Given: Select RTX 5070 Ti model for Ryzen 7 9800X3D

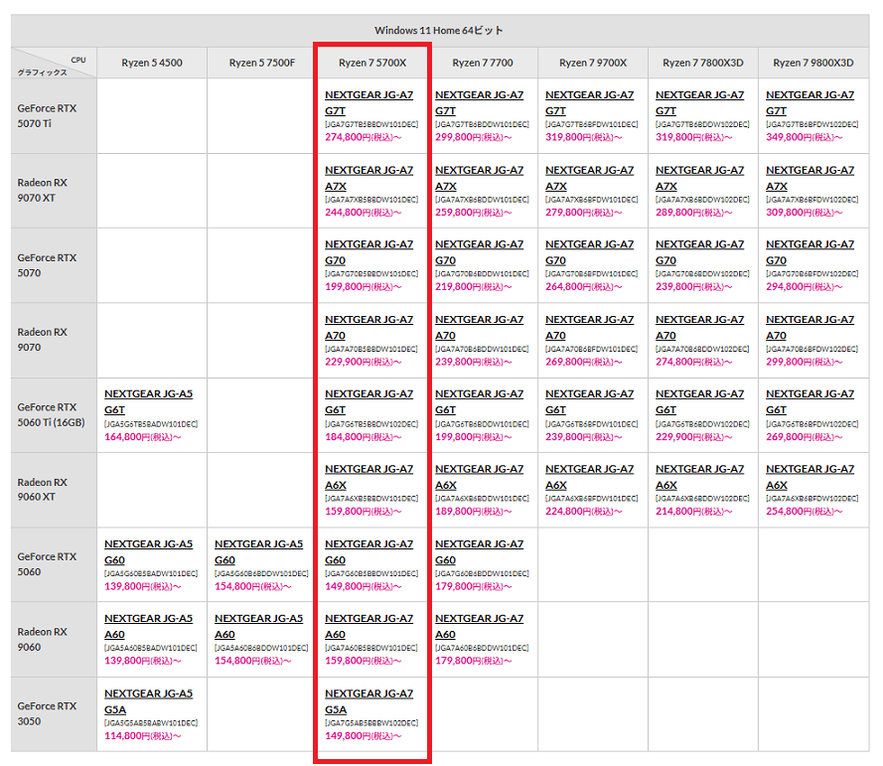Looking at the screenshot, I should [809, 103].
